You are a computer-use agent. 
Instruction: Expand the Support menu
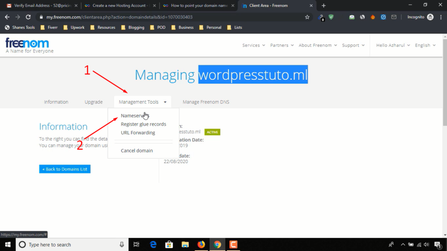[x=353, y=45]
